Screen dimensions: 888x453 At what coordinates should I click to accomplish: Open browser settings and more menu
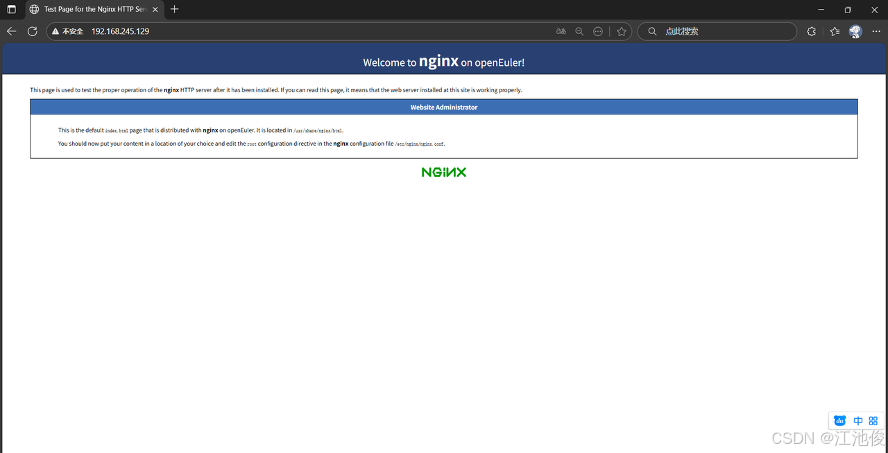click(877, 31)
